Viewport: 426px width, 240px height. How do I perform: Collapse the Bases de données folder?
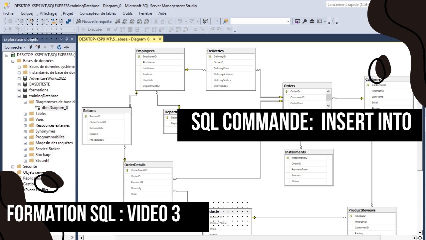pos(13,61)
